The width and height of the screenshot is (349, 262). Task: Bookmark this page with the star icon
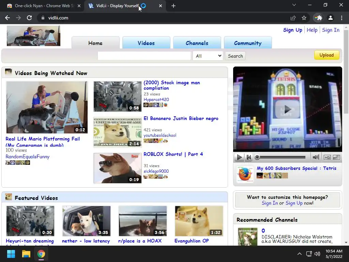point(304,18)
